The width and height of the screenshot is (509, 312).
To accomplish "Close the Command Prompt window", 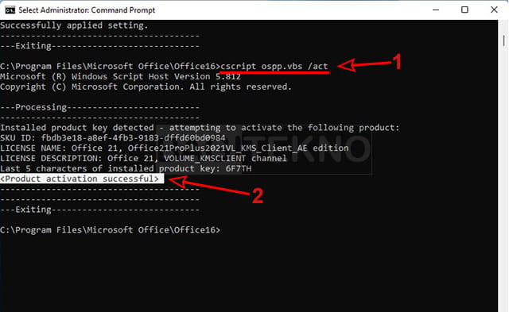I will pyautogui.click(x=494, y=10).
